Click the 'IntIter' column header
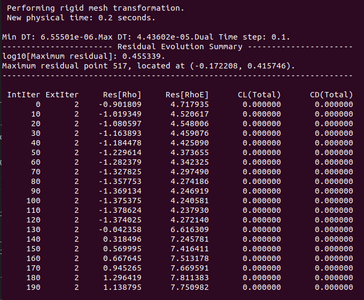This screenshot has width=364, height=300. pyautogui.click(x=24, y=95)
